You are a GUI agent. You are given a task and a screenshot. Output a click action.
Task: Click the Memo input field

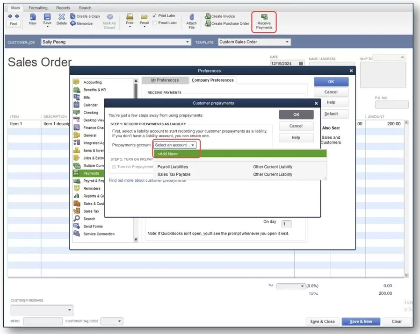43,321
